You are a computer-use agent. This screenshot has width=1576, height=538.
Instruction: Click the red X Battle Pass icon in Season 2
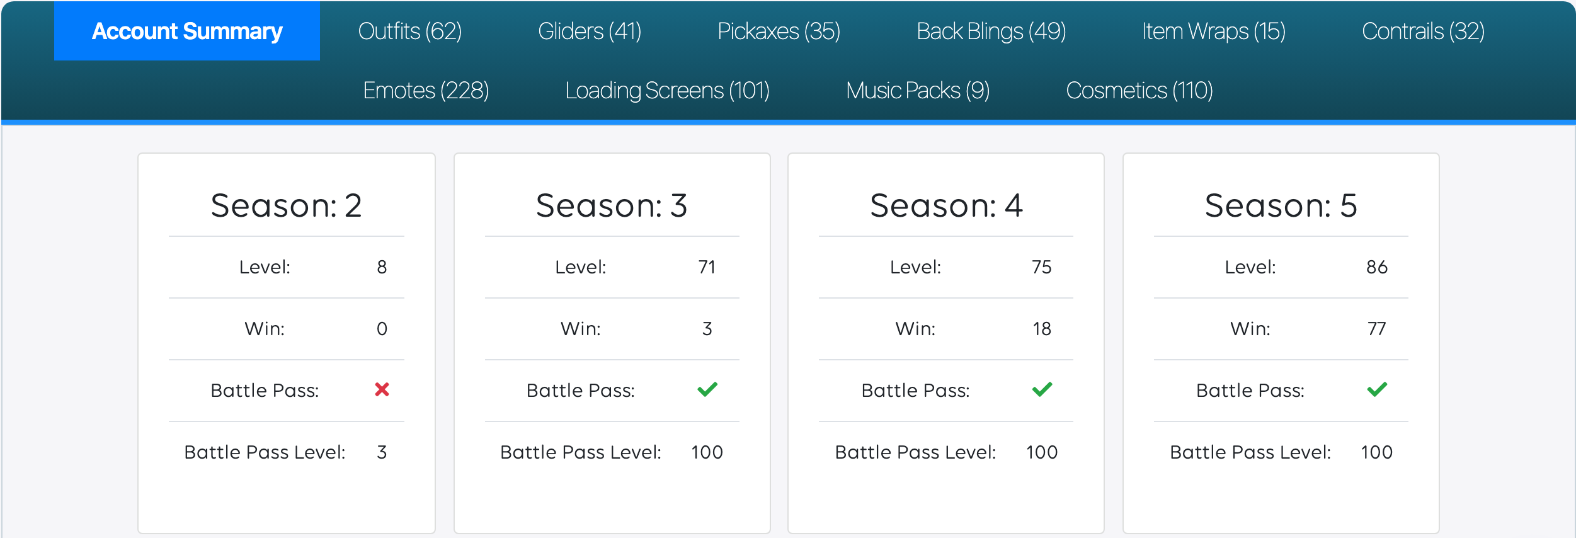382,390
